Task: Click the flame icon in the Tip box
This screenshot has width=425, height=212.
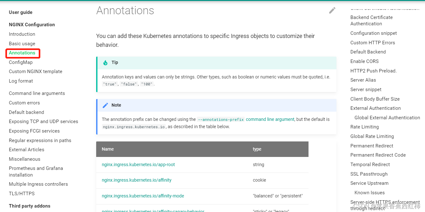Action: [105, 63]
